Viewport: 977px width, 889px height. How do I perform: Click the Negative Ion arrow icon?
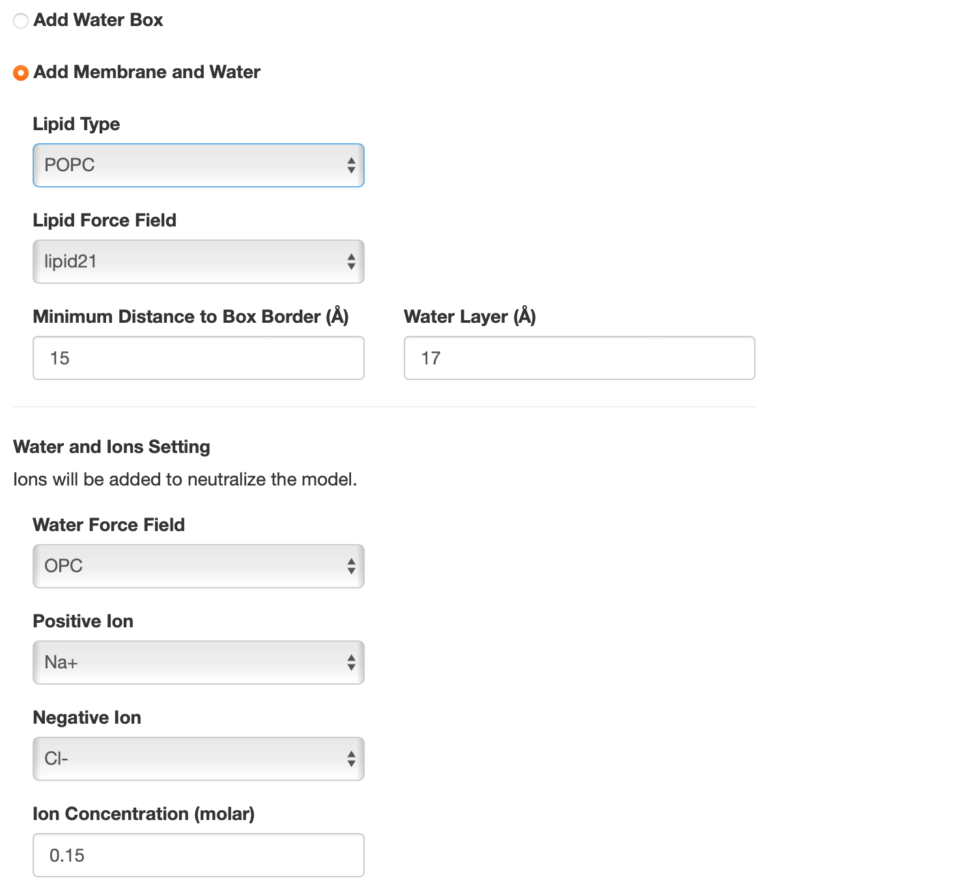click(351, 759)
